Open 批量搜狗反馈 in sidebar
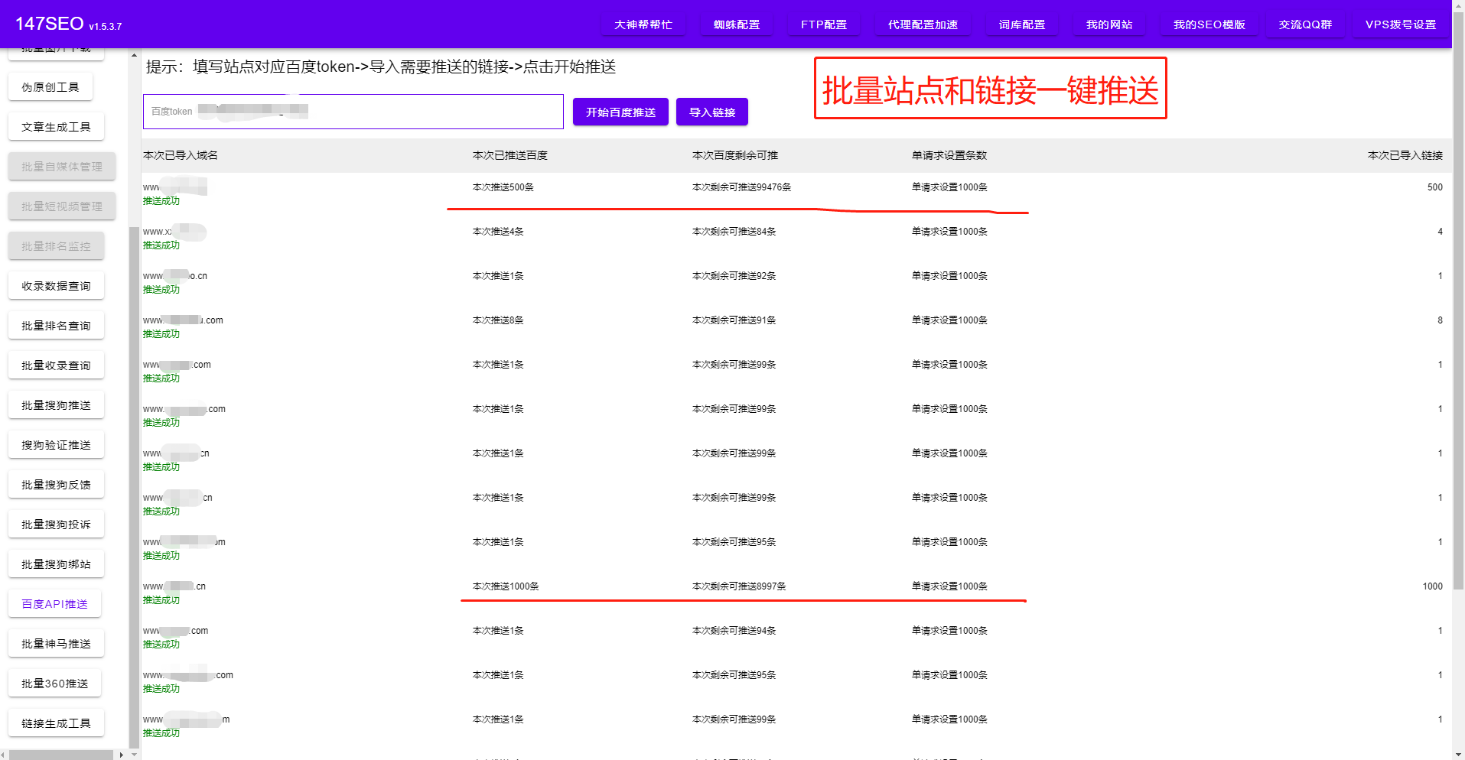The width and height of the screenshot is (1465, 760). pos(56,485)
